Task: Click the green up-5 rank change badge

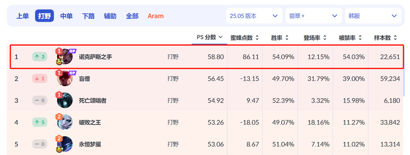Action: point(40,122)
